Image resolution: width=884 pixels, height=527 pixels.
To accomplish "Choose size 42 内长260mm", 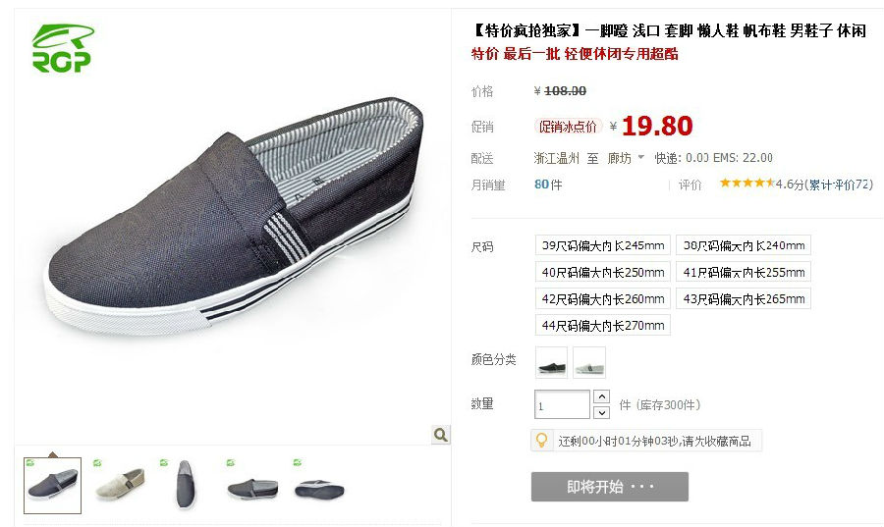I will [603, 298].
